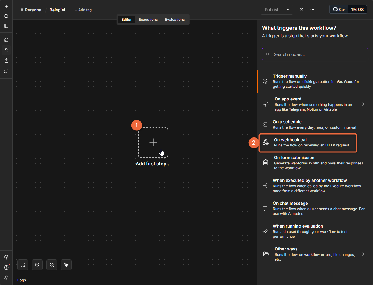
Task: Open help question mark icon
Action: click(x=6, y=268)
